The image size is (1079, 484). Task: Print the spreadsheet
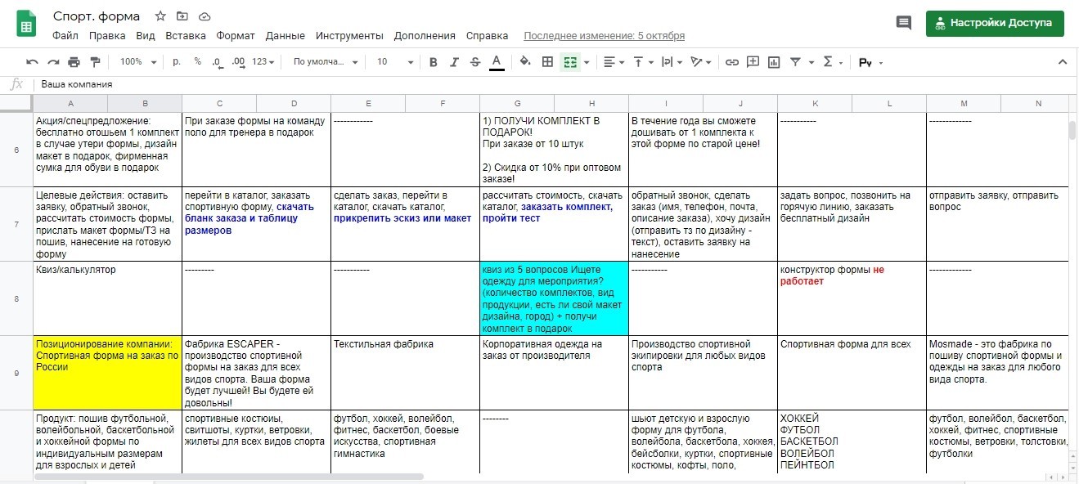[74, 62]
